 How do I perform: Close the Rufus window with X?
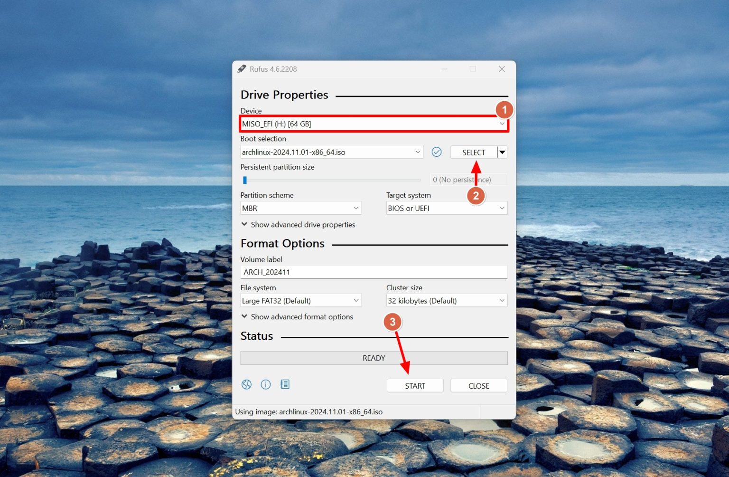click(502, 69)
